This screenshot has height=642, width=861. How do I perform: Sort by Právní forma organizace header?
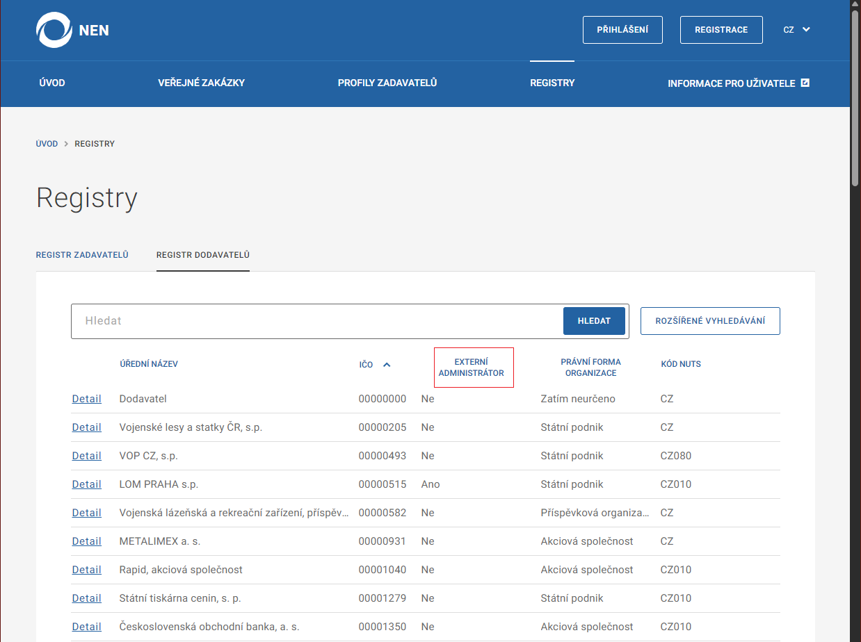(590, 368)
